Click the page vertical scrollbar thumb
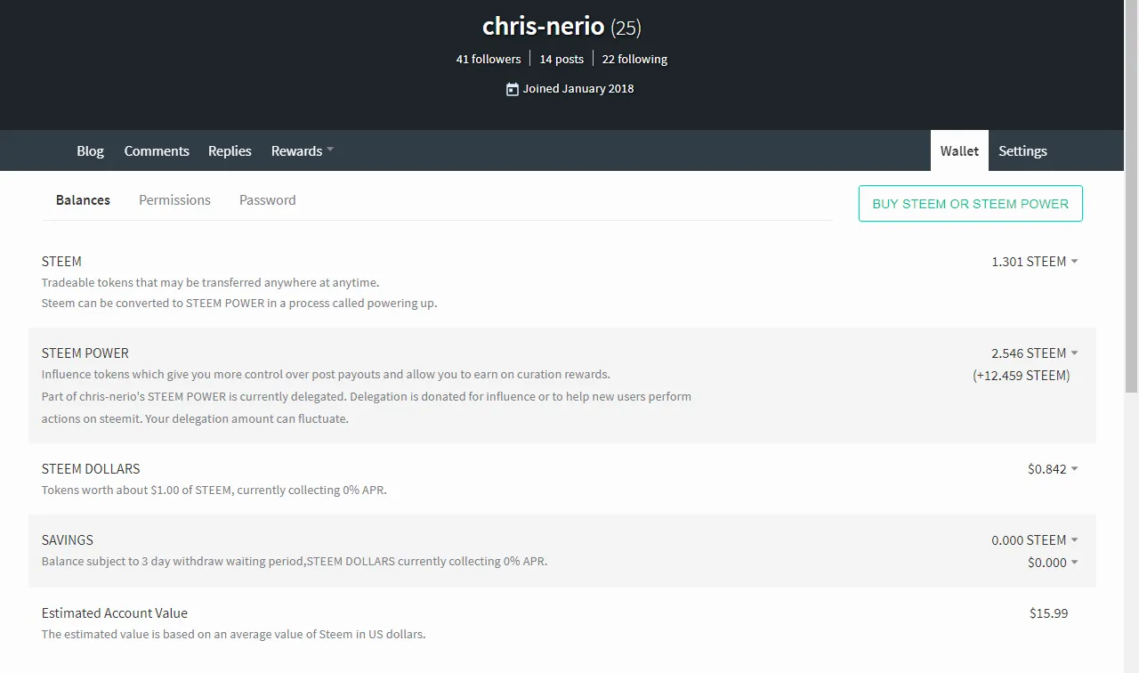This screenshot has height=673, width=1139. [x=1131, y=196]
